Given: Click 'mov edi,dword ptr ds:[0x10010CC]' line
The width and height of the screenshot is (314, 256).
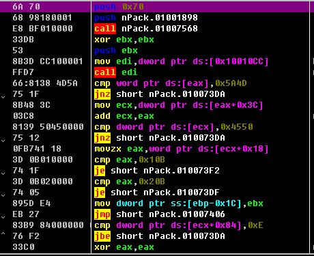Looking at the screenshot, I should tap(182, 61).
